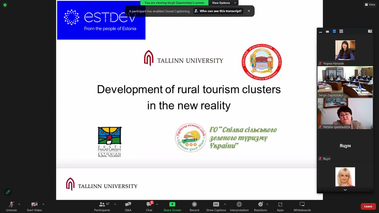
Task: Expand the View Options dropdown
Action: (x=224, y=3)
